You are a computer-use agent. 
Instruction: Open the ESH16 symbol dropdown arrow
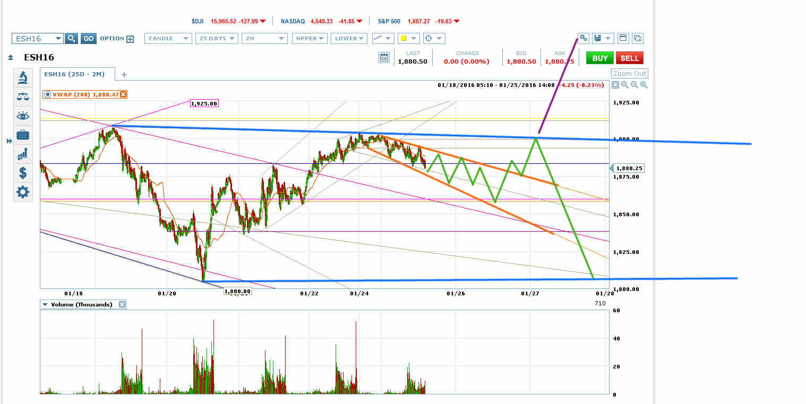coord(58,38)
